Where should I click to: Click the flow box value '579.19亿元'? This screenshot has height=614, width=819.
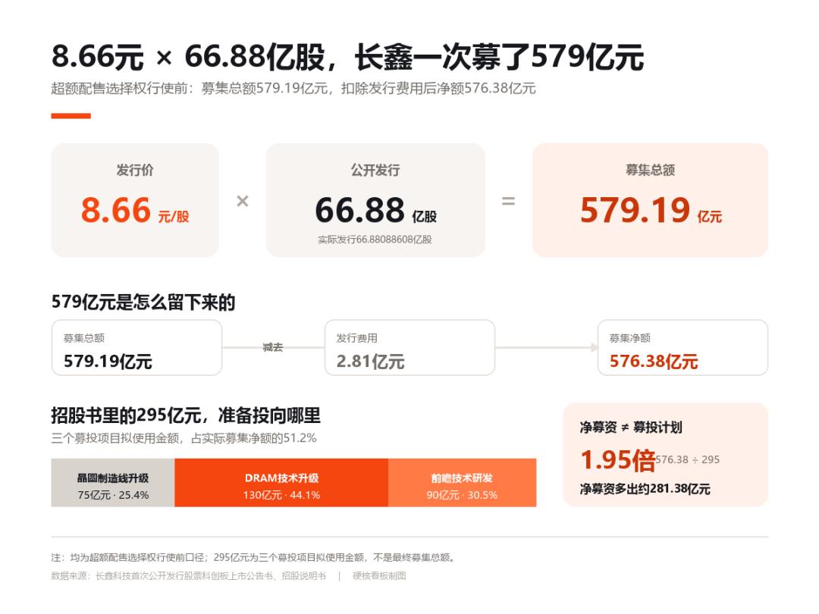tap(108, 362)
